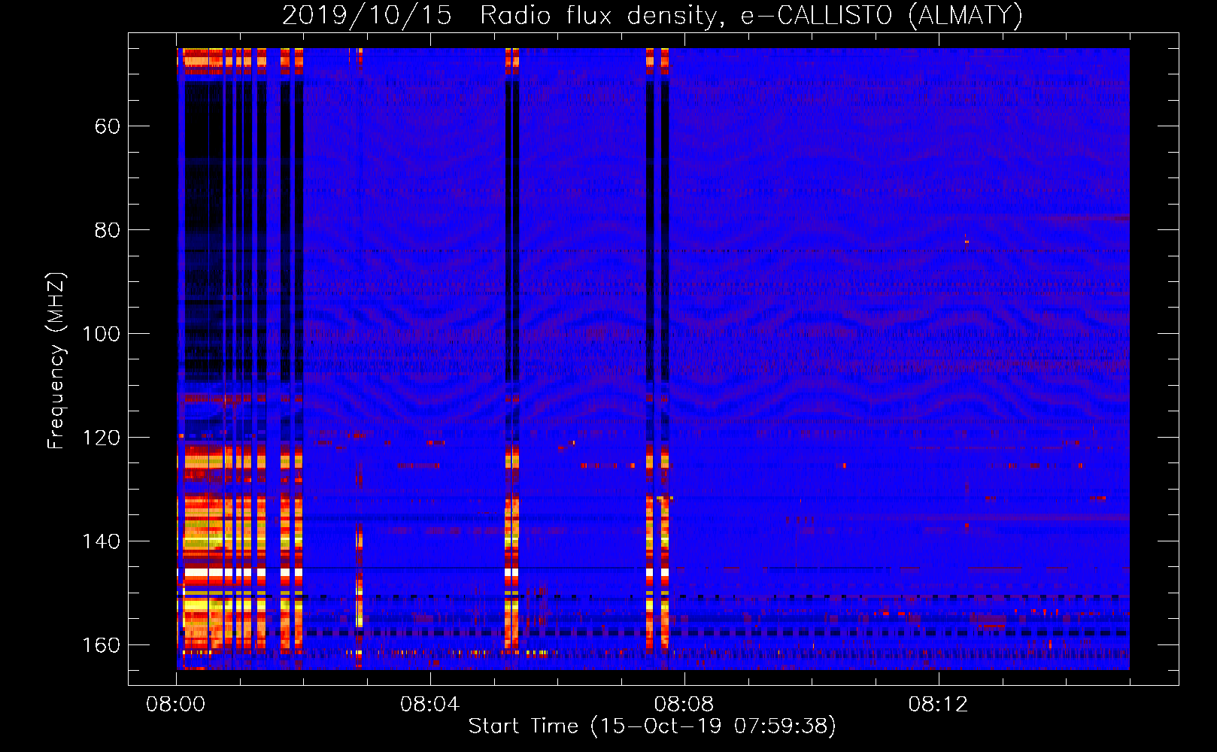Screen dimensions: 1217x752
Task: Click the 100 frequency tick label
Action: pyautogui.click(x=102, y=334)
